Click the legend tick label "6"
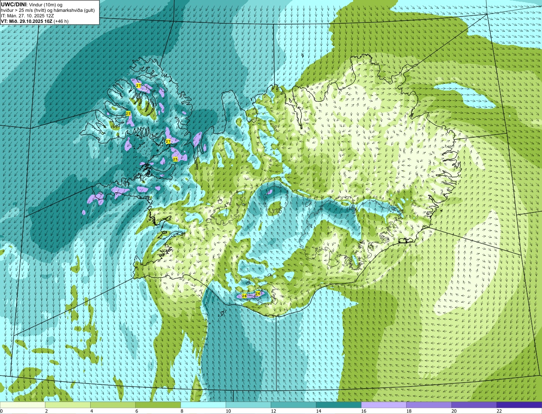Viewport: 542px width, 414px height. (136, 411)
